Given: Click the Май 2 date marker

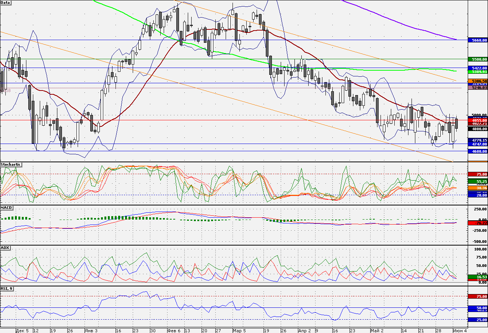Looking at the screenshot, I should coord(377,330).
